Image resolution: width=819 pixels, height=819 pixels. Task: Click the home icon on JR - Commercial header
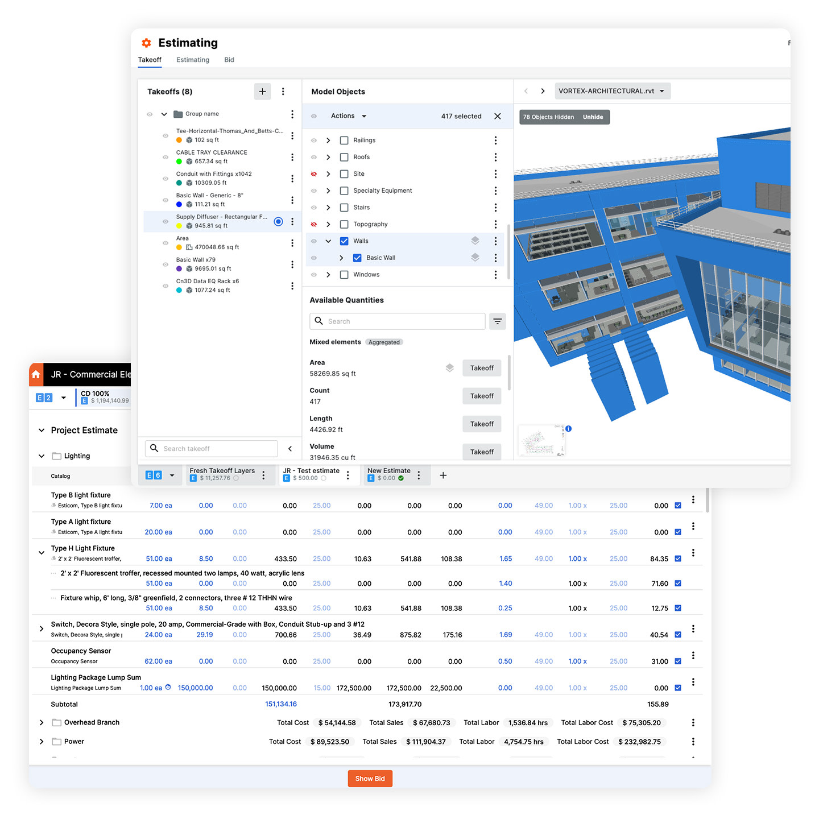pyautogui.click(x=36, y=374)
